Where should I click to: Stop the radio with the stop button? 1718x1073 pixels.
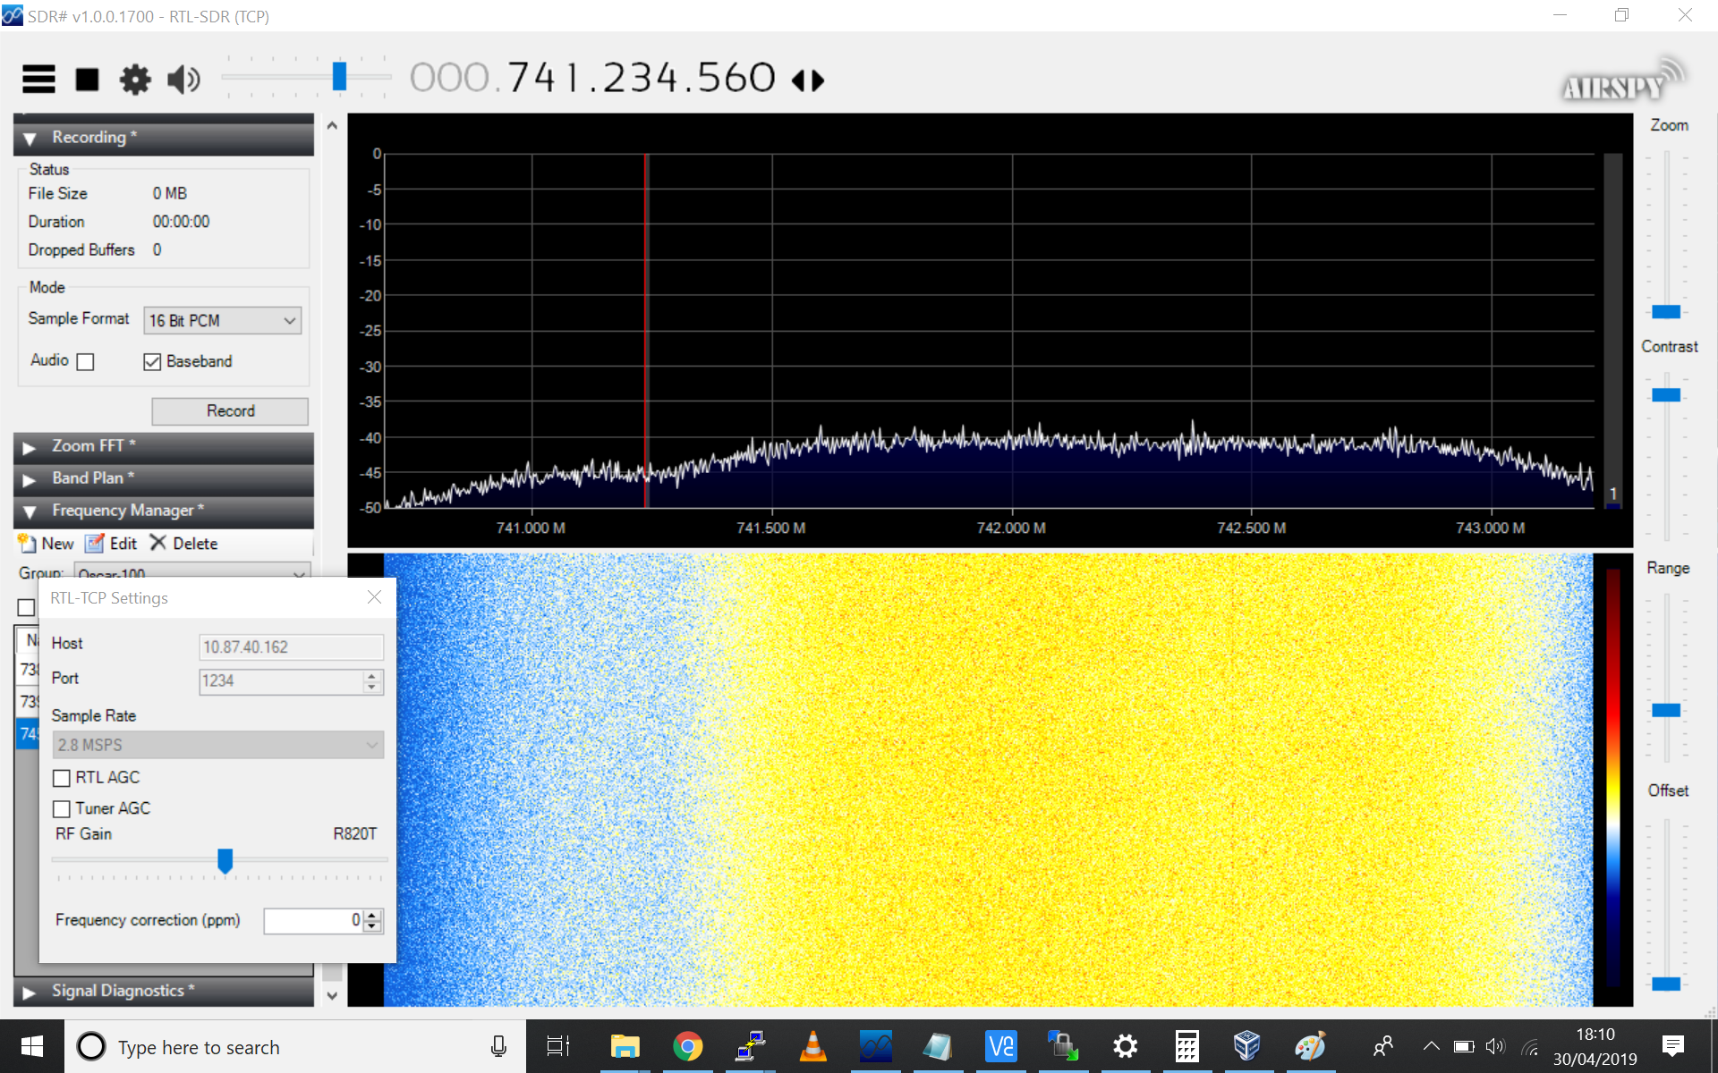87,80
